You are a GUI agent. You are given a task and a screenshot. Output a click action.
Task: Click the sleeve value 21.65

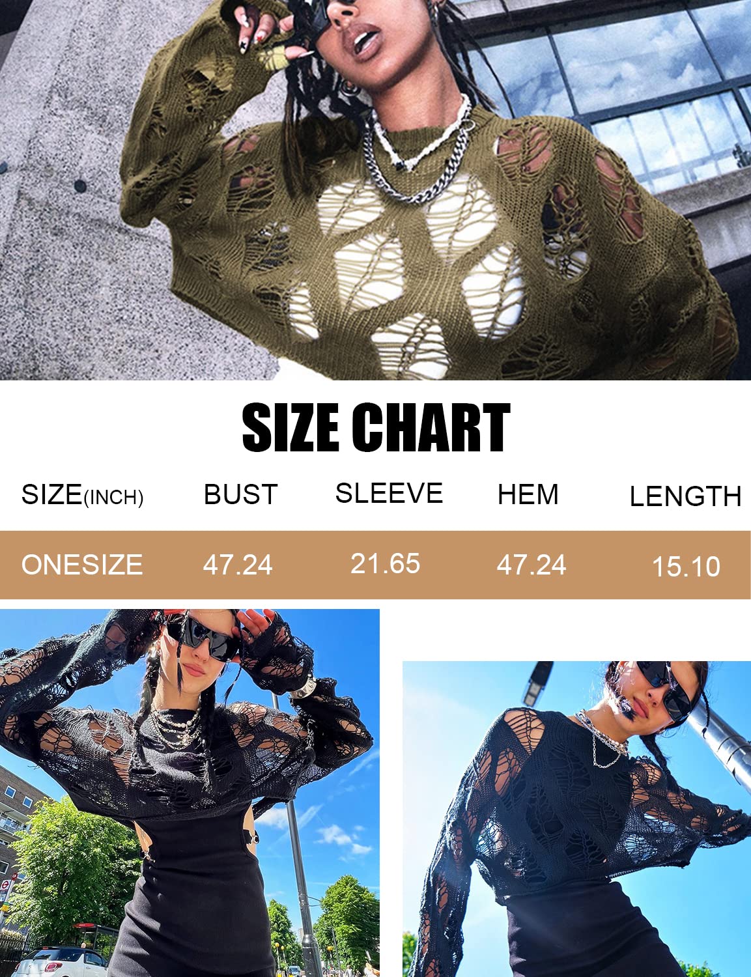point(386,563)
